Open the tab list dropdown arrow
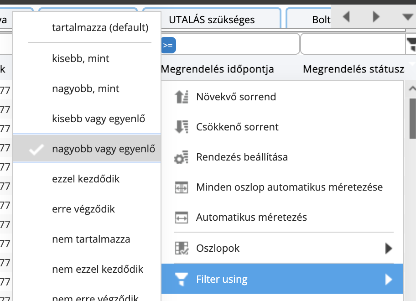This screenshot has width=416, height=301. pos(407,17)
